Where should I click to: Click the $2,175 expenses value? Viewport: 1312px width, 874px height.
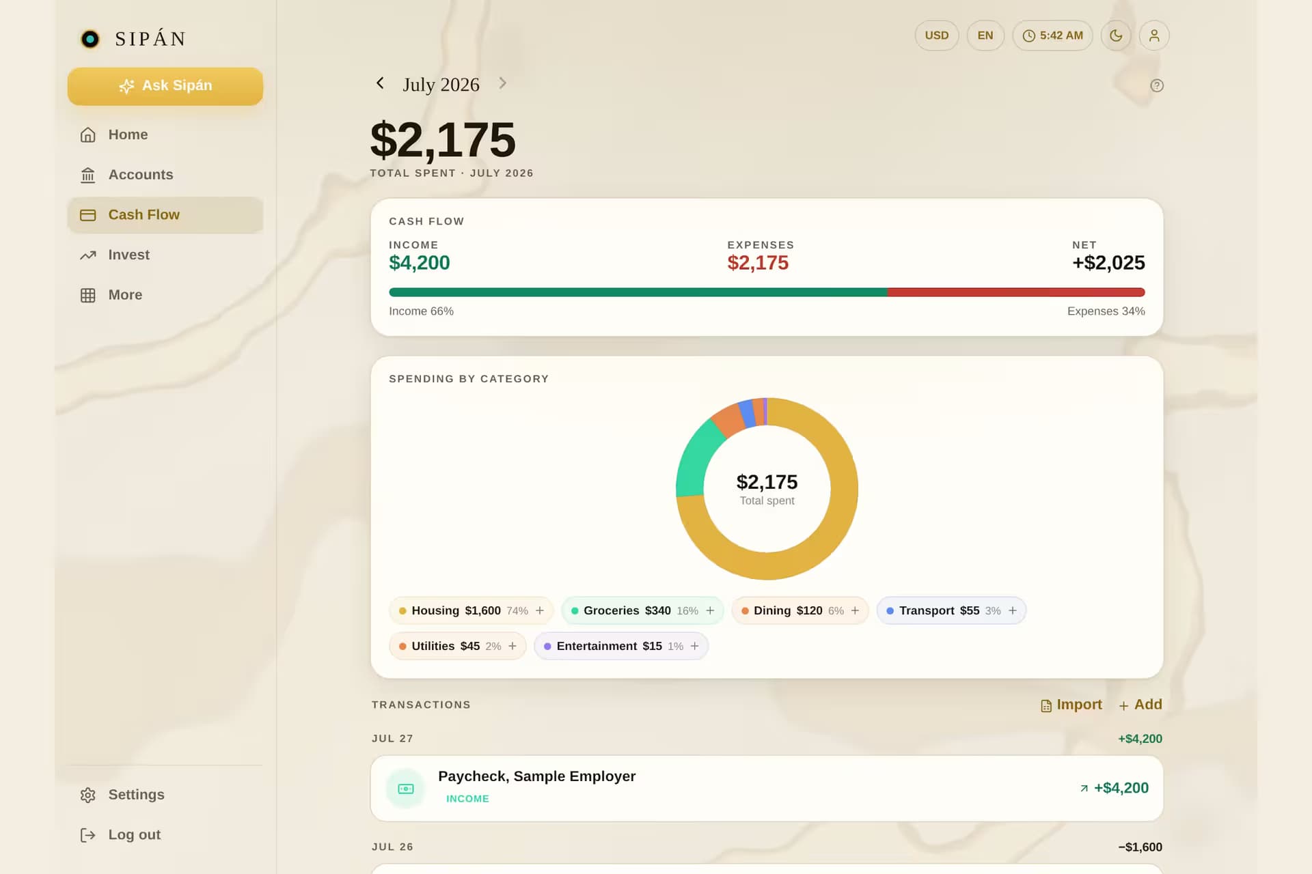[758, 263]
